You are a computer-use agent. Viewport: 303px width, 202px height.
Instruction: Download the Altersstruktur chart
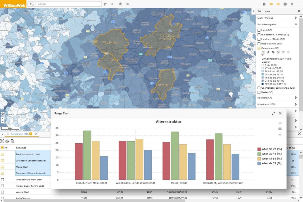(280, 134)
